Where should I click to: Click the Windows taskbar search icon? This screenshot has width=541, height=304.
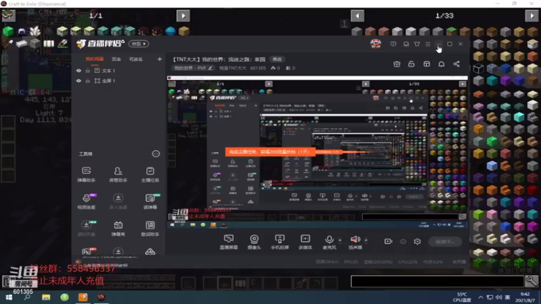(27, 297)
